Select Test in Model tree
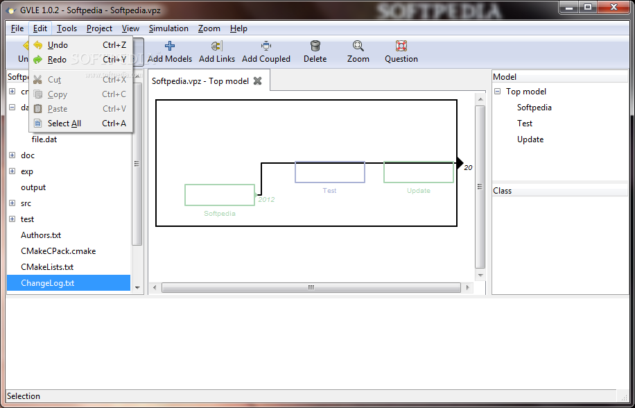The width and height of the screenshot is (635, 408). tap(525, 124)
